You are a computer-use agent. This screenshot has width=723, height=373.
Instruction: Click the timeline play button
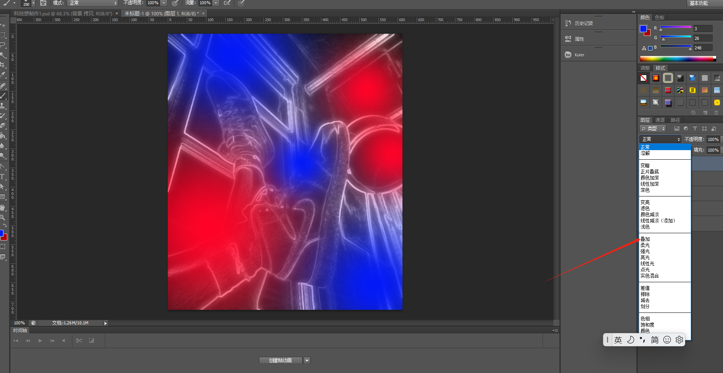point(40,340)
